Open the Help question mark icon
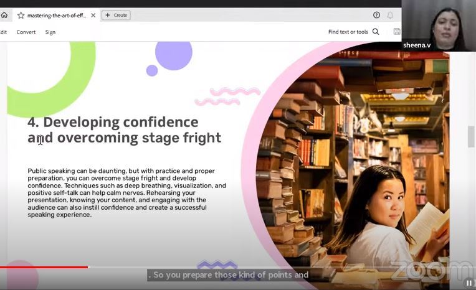Viewport: 476px width, 290px height. click(376, 15)
